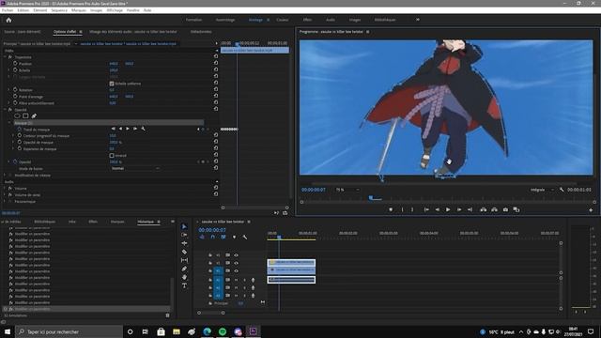Image resolution: width=601 pixels, height=338 pixels.
Task: Toggle the Echelle uniforme checkbox
Action: point(112,84)
